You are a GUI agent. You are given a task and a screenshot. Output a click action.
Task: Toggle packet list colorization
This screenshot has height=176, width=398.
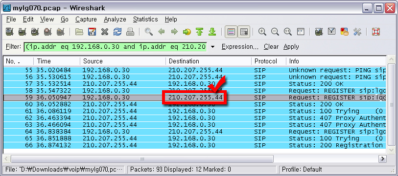click(x=231, y=32)
